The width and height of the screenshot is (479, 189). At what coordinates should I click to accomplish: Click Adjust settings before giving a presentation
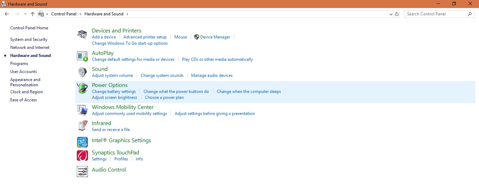coord(215,114)
